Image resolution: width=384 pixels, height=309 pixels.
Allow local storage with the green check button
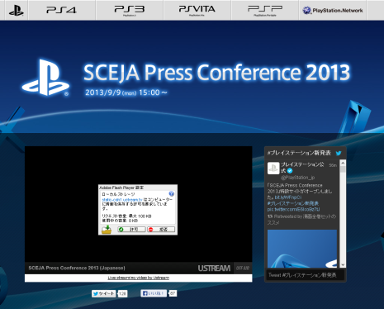click(x=131, y=230)
